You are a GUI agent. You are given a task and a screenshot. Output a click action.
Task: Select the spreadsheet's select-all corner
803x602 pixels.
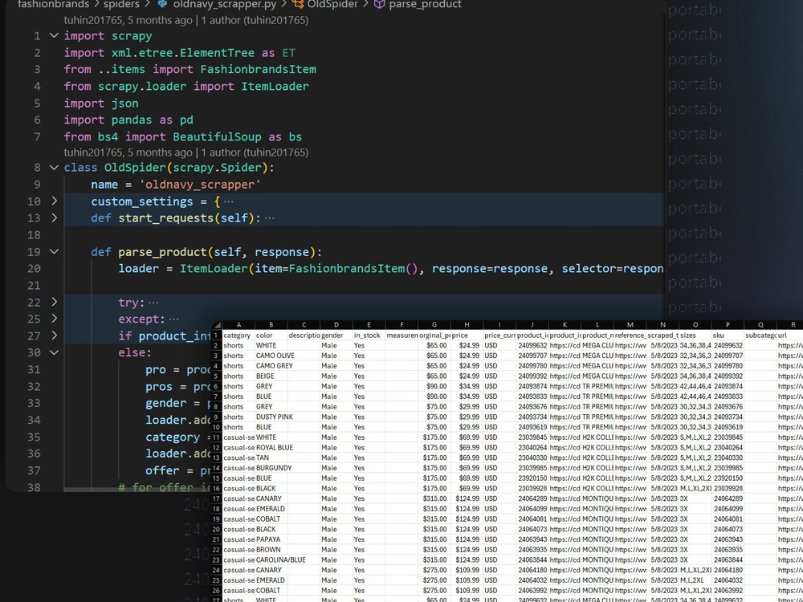217,325
